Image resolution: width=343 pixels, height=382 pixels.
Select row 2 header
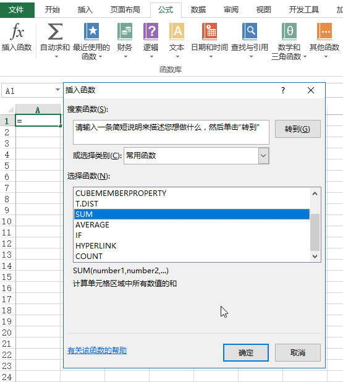(x=7, y=132)
